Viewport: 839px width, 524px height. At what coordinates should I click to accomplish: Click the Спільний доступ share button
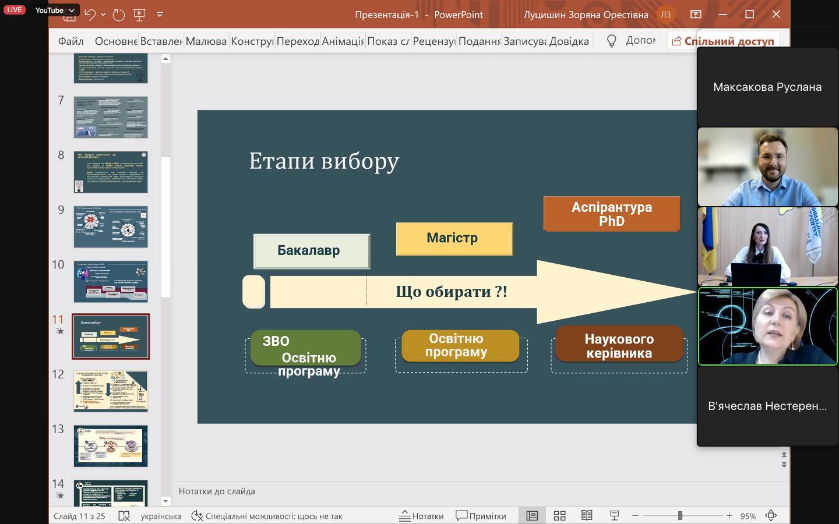tap(723, 41)
